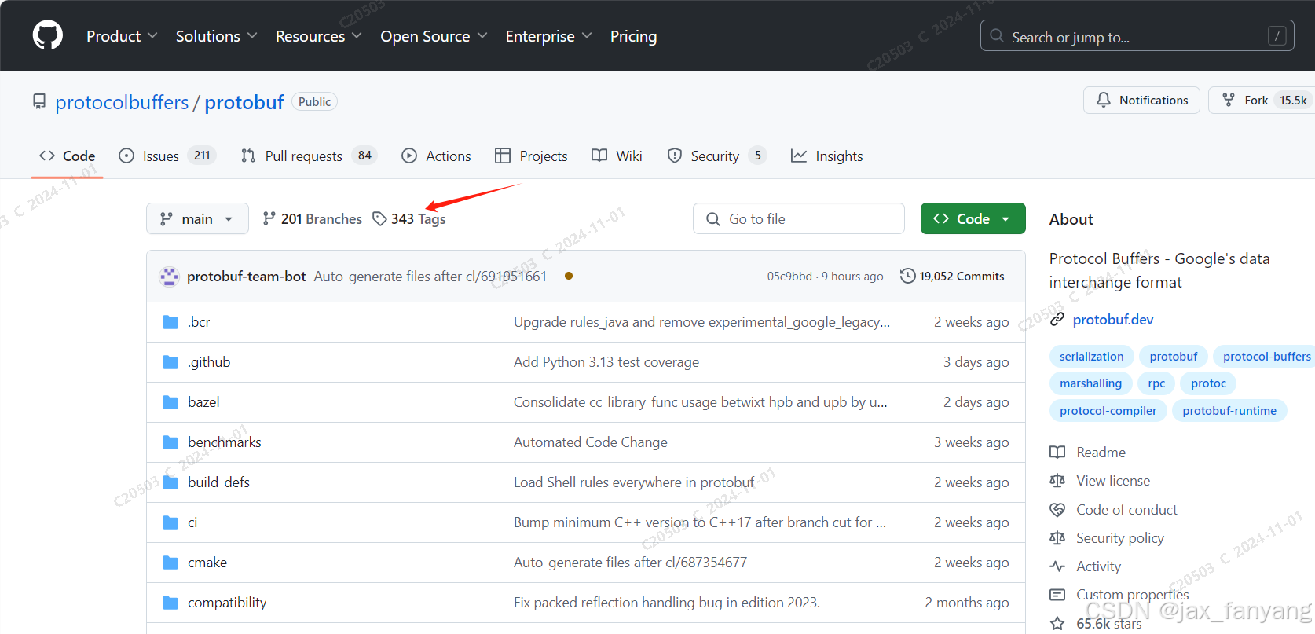This screenshot has width=1315, height=634.
Task: Click the commit history clock icon
Action: pos(907,276)
